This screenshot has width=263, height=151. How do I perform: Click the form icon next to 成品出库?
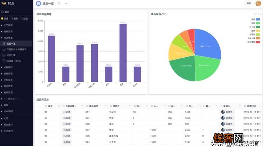4,55
